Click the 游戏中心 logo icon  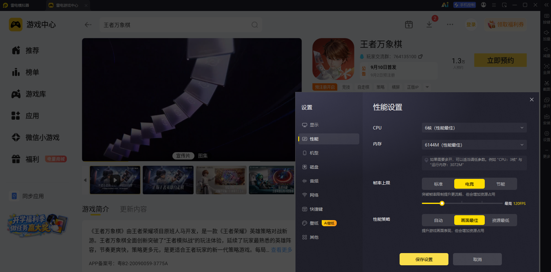[16, 24]
